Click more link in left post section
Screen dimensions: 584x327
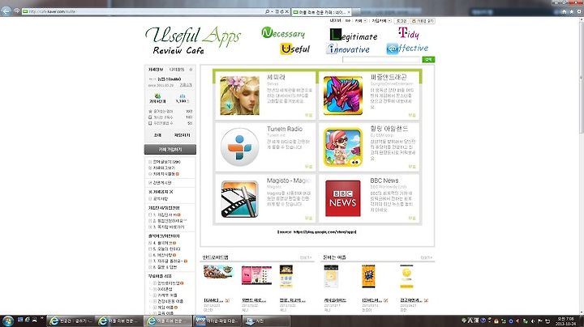[x=306, y=257]
